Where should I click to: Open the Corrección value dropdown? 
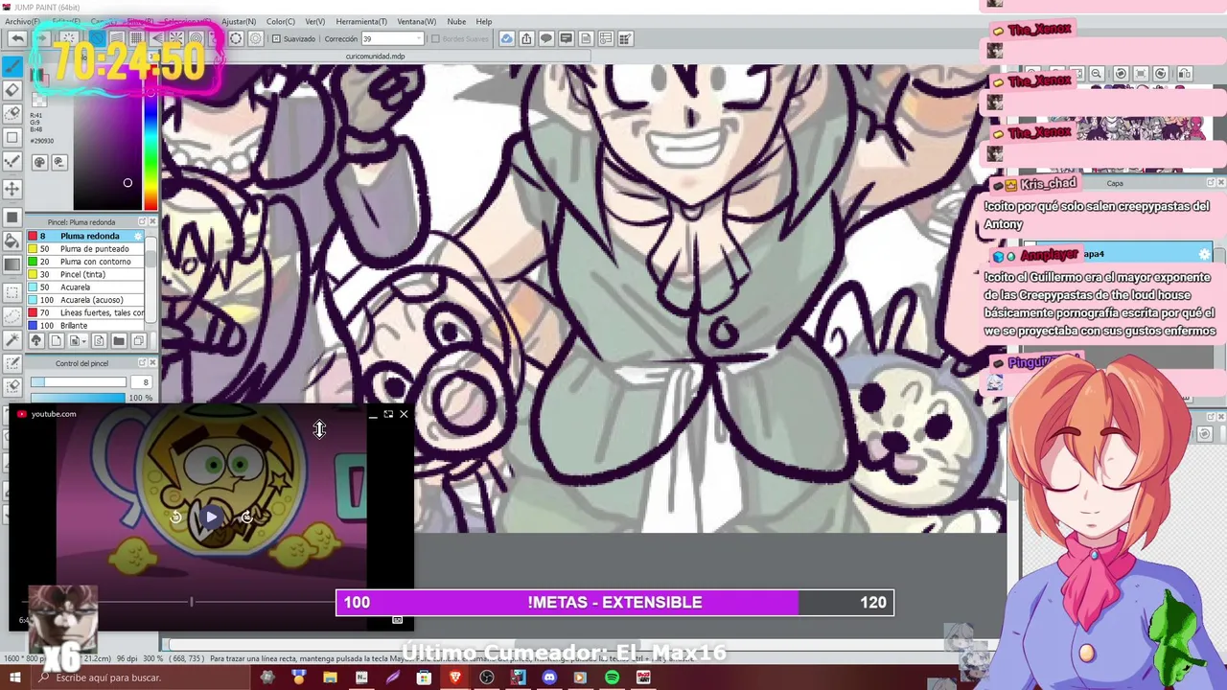(x=418, y=39)
